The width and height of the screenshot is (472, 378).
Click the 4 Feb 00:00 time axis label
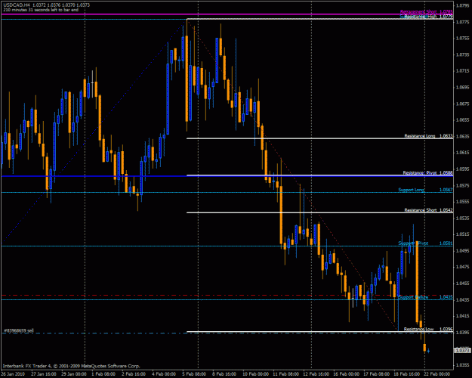tap(164, 373)
